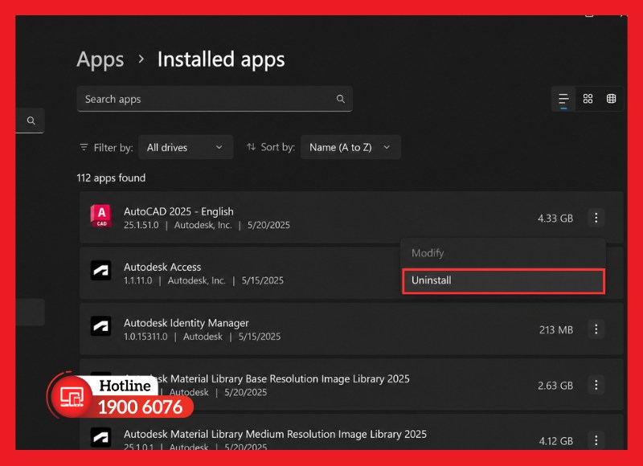This screenshot has width=643, height=466.
Task: Open more options for Medium Resolution Library
Action: tap(596, 440)
